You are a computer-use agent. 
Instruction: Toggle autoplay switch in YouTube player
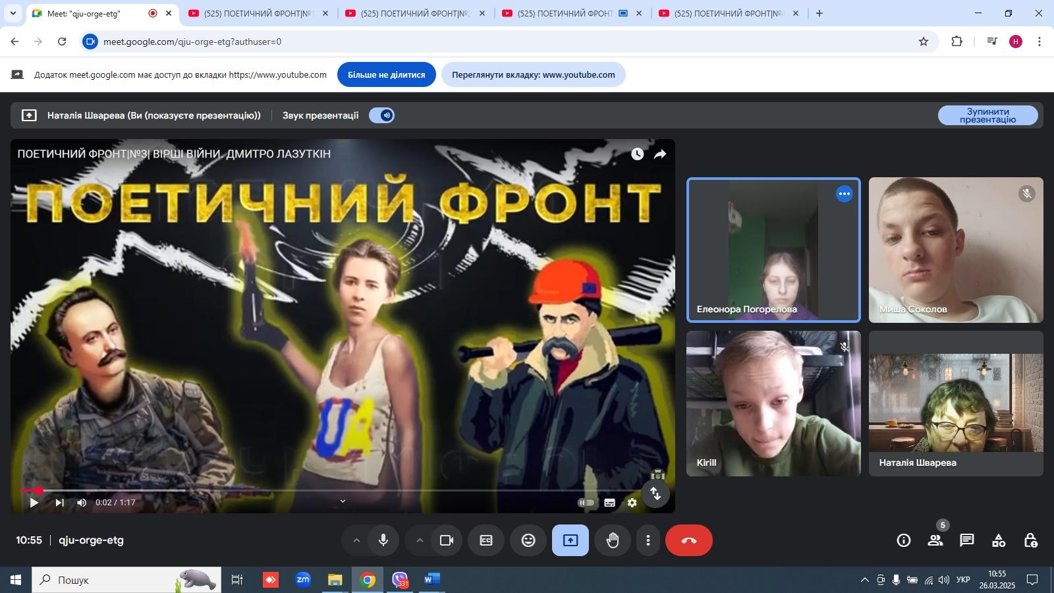[x=586, y=503]
